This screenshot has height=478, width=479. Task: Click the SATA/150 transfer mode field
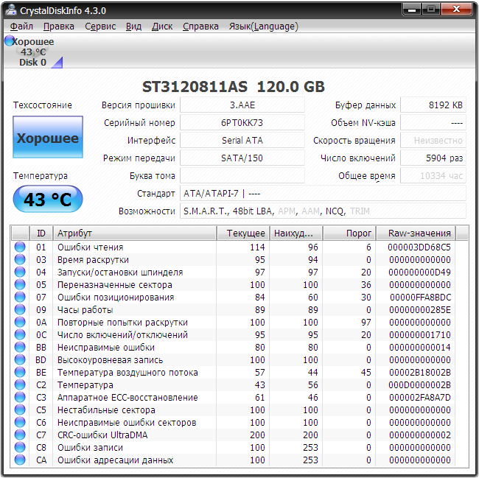point(242,158)
